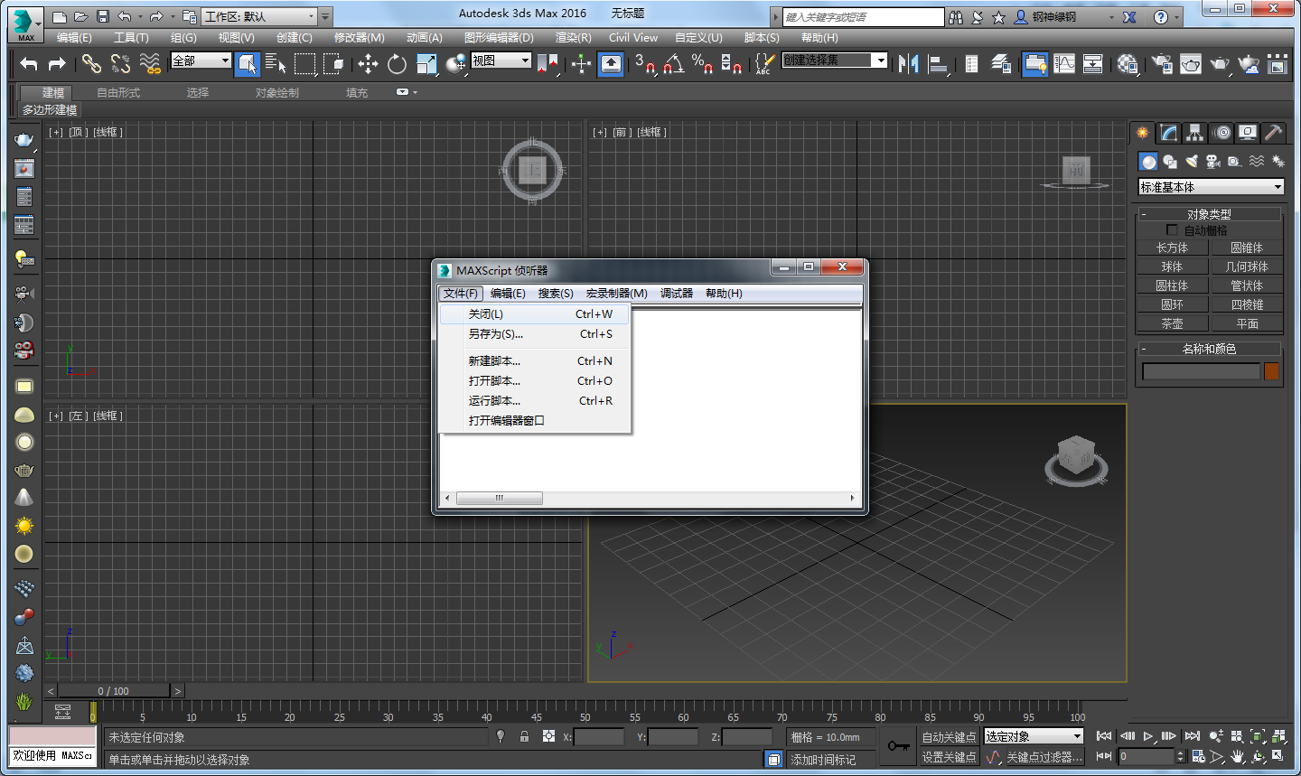The image size is (1301, 776).
Task: Choose 新建脚本... menu entry
Action: [x=534, y=360]
